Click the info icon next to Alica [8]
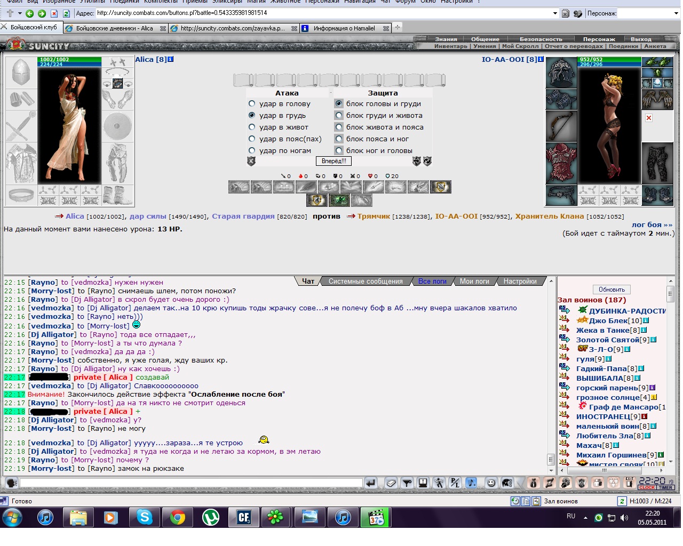This screenshot has width=683, height=546. [x=171, y=59]
